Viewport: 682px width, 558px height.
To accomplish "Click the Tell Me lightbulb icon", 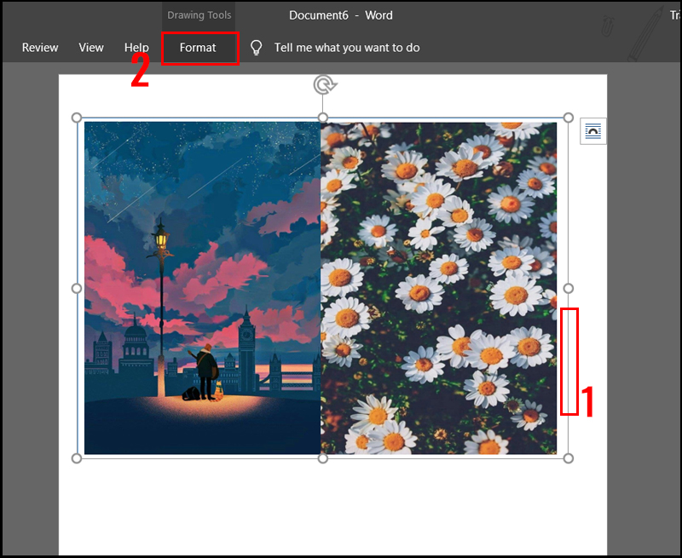I will pos(257,48).
